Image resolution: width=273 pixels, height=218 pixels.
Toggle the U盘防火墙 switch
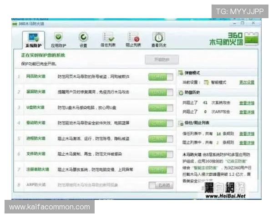pyautogui.click(x=161, y=108)
